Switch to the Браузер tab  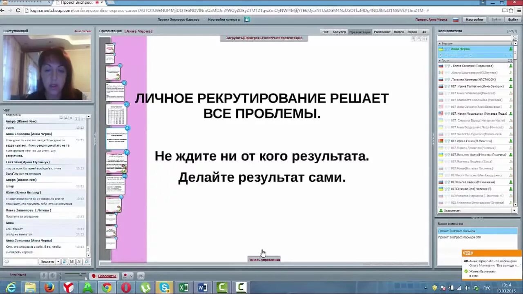[339, 31]
